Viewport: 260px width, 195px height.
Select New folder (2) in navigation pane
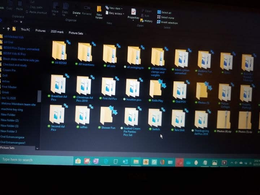coord(10,120)
